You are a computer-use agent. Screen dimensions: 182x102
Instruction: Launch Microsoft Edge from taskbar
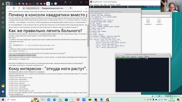[55, 99]
